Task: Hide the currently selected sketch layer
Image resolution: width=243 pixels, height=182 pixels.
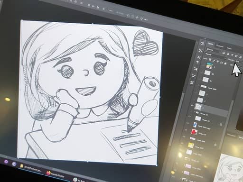Action: click(192, 105)
